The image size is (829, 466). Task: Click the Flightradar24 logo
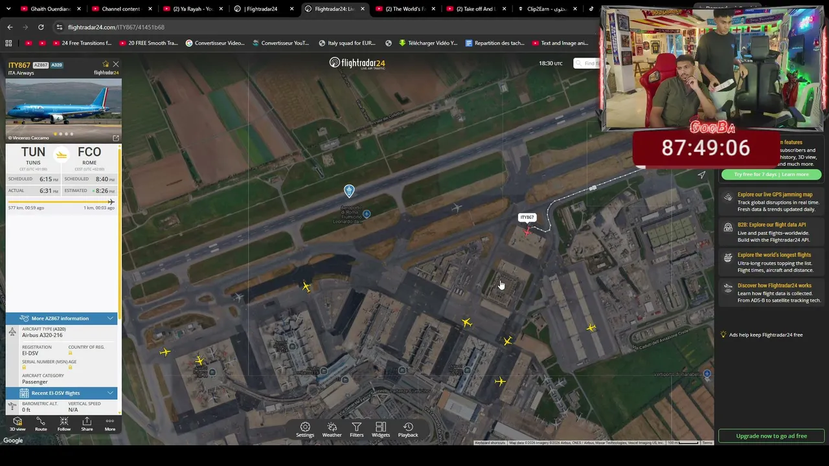click(357, 63)
